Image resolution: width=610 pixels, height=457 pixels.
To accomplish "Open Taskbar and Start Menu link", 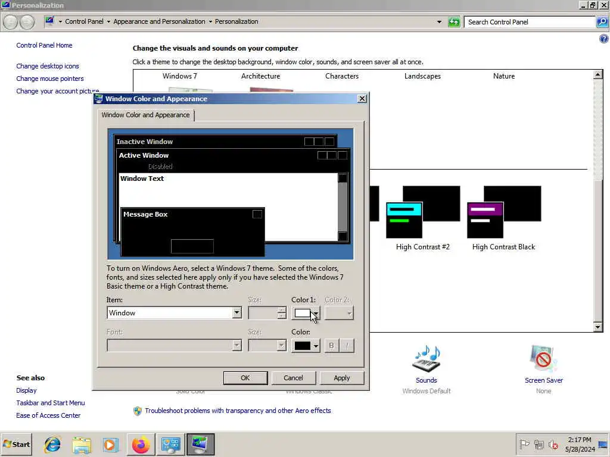I will (50, 403).
